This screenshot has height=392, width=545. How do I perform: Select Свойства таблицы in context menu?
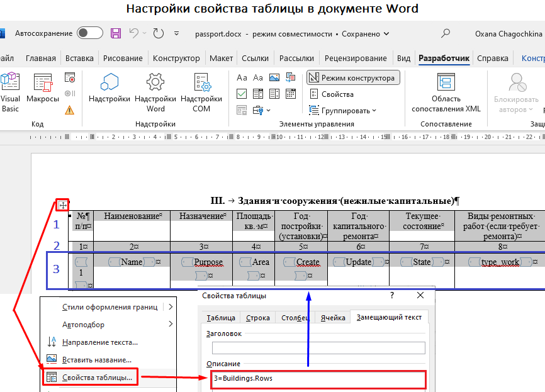pyautogui.click(x=97, y=378)
